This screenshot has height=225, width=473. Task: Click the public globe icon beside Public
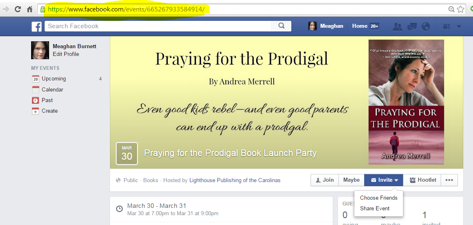point(118,180)
